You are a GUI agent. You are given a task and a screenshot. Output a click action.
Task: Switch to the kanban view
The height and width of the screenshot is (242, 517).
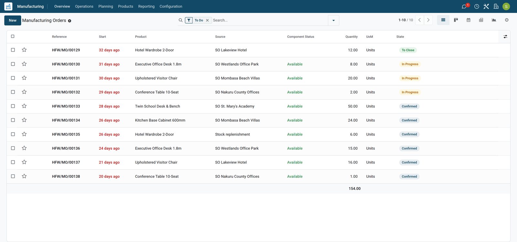[456, 20]
